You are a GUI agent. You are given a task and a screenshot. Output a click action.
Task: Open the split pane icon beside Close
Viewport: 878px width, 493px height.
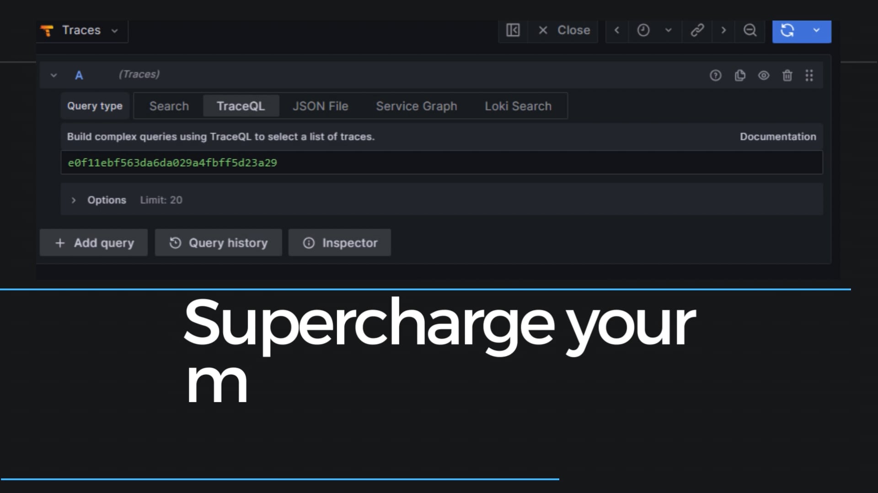click(513, 30)
